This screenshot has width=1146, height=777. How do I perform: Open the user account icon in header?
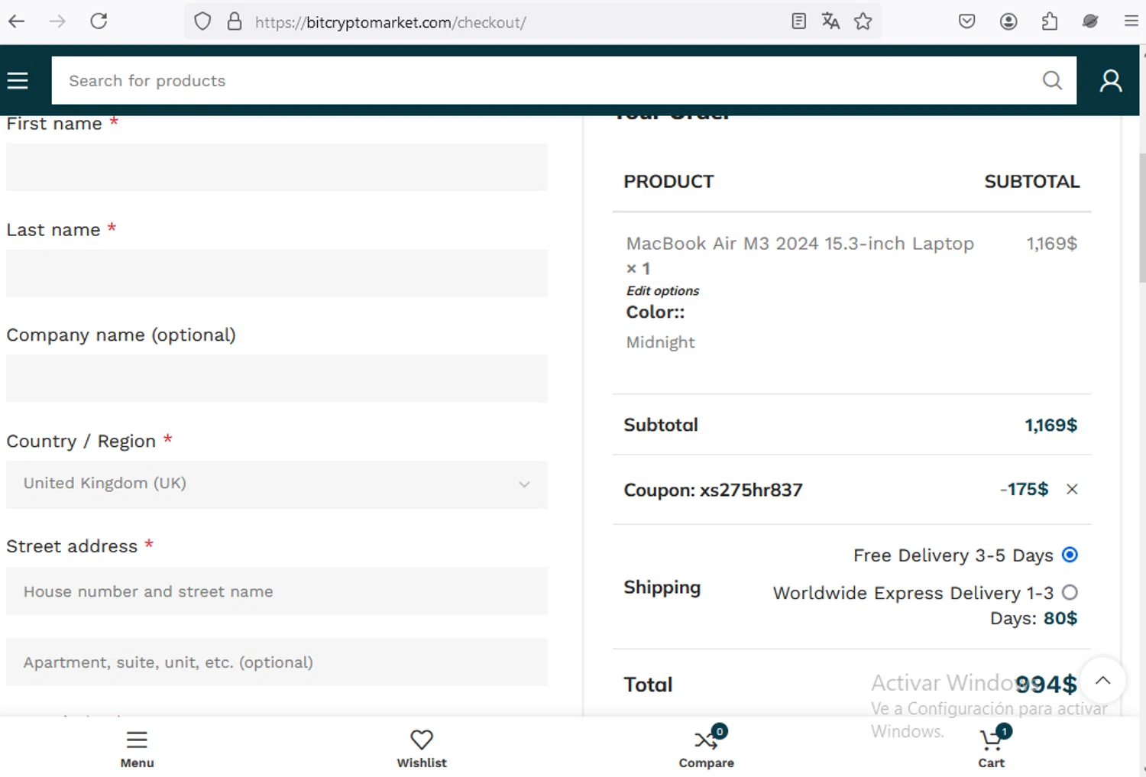click(x=1111, y=80)
